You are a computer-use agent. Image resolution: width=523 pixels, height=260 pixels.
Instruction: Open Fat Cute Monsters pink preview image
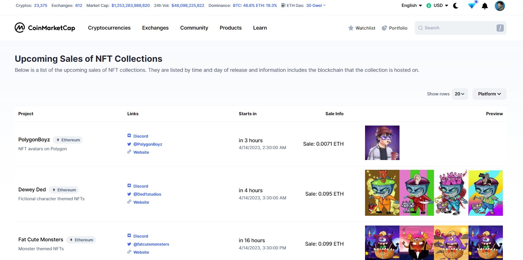pyautogui.click(x=417, y=243)
